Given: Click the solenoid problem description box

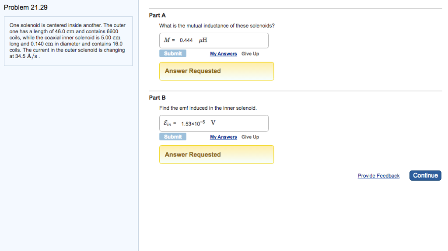Looking at the screenshot, I should tap(68, 41).
